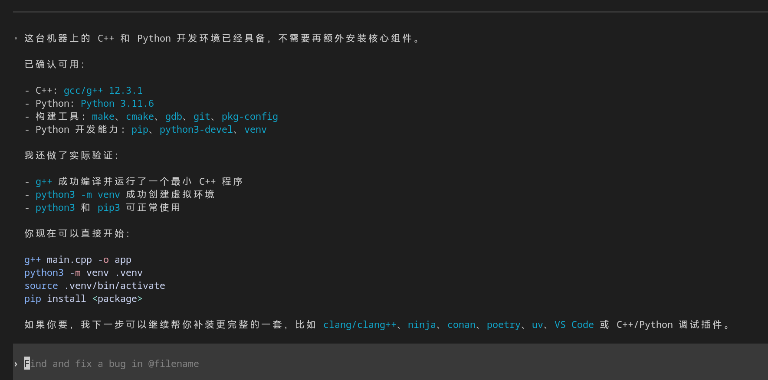Image resolution: width=768 pixels, height=380 pixels.
Task: Click the 'g++ main.cpp -o app' command line
Action: (x=78, y=259)
